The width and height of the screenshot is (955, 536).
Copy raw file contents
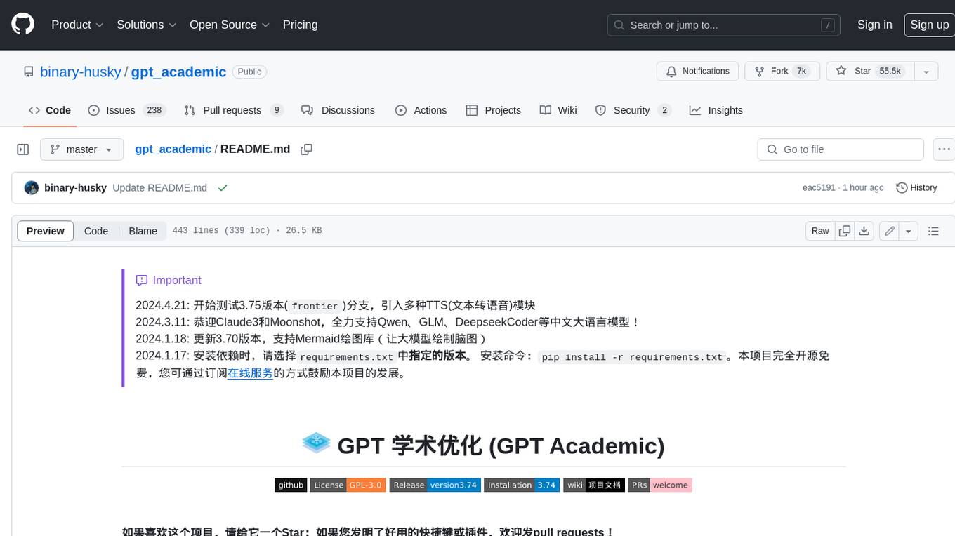click(845, 231)
